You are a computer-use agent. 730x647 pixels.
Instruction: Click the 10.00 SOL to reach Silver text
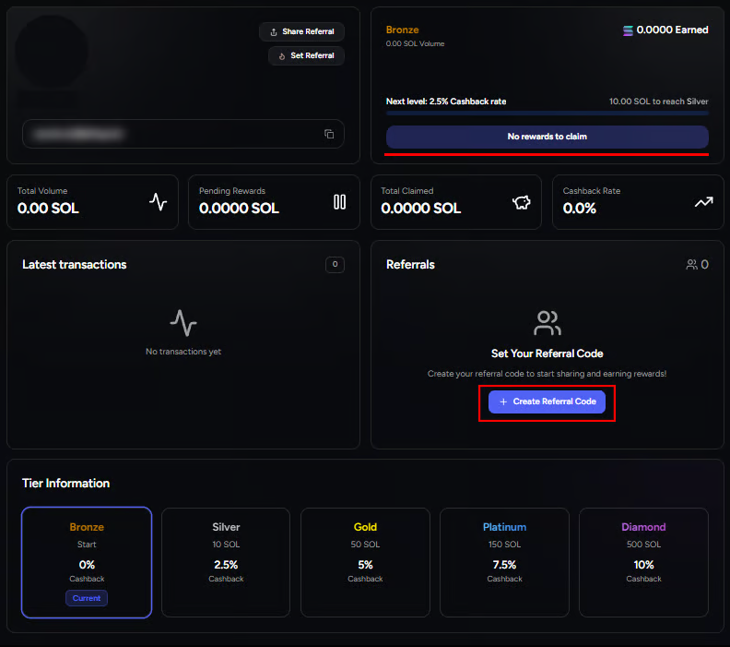(x=659, y=102)
